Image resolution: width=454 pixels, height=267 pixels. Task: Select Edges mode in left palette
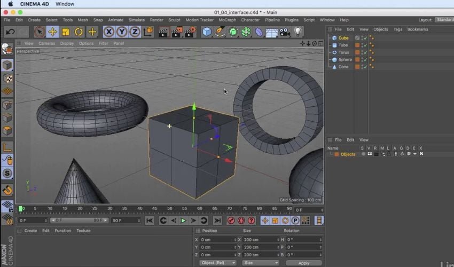click(x=7, y=118)
